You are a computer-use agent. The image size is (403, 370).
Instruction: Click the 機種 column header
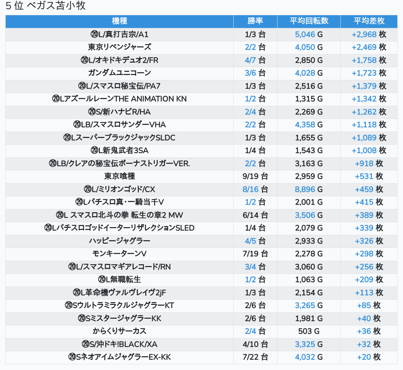[119, 21]
